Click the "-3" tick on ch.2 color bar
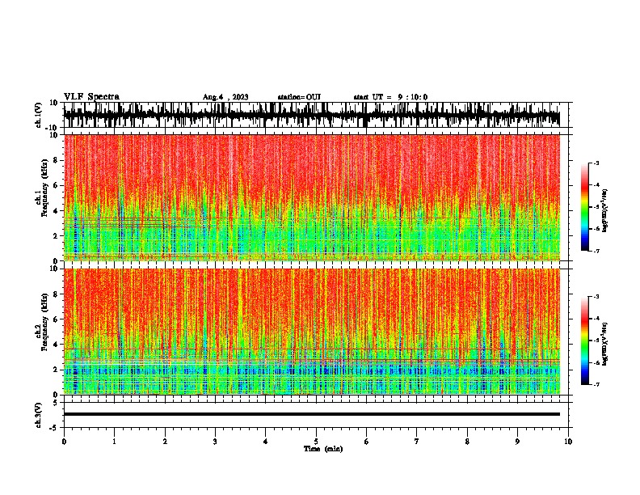 tap(596, 297)
